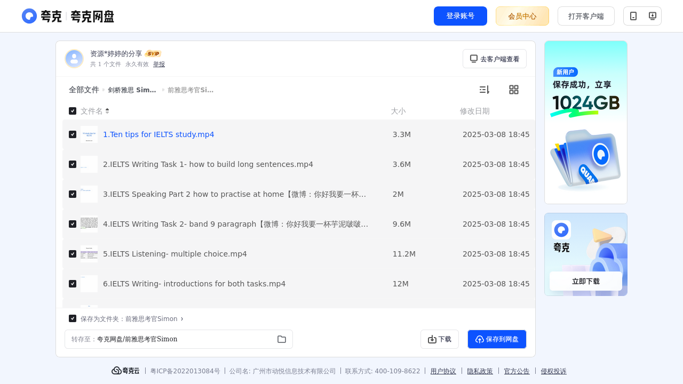Click 保存到网盘 button
Viewport: 683px width, 384px height.
[x=497, y=339]
